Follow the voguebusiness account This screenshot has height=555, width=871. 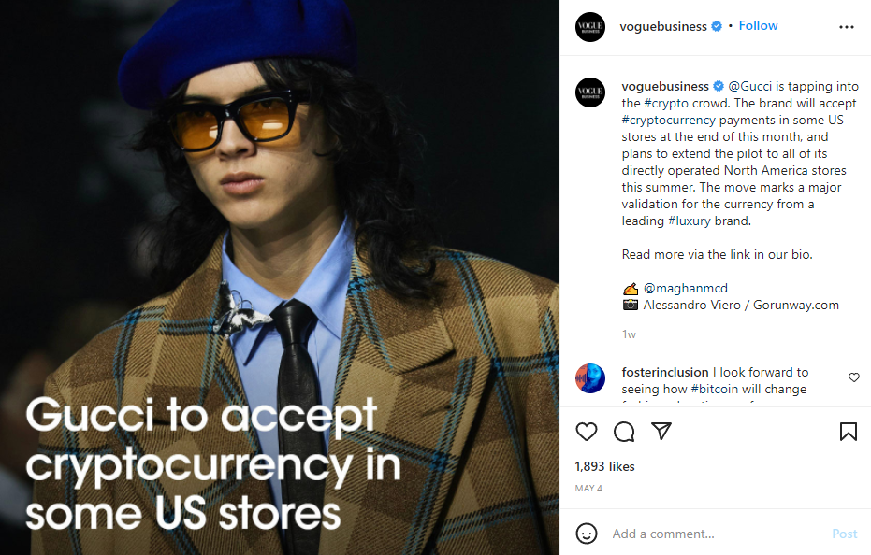click(x=758, y=25)
